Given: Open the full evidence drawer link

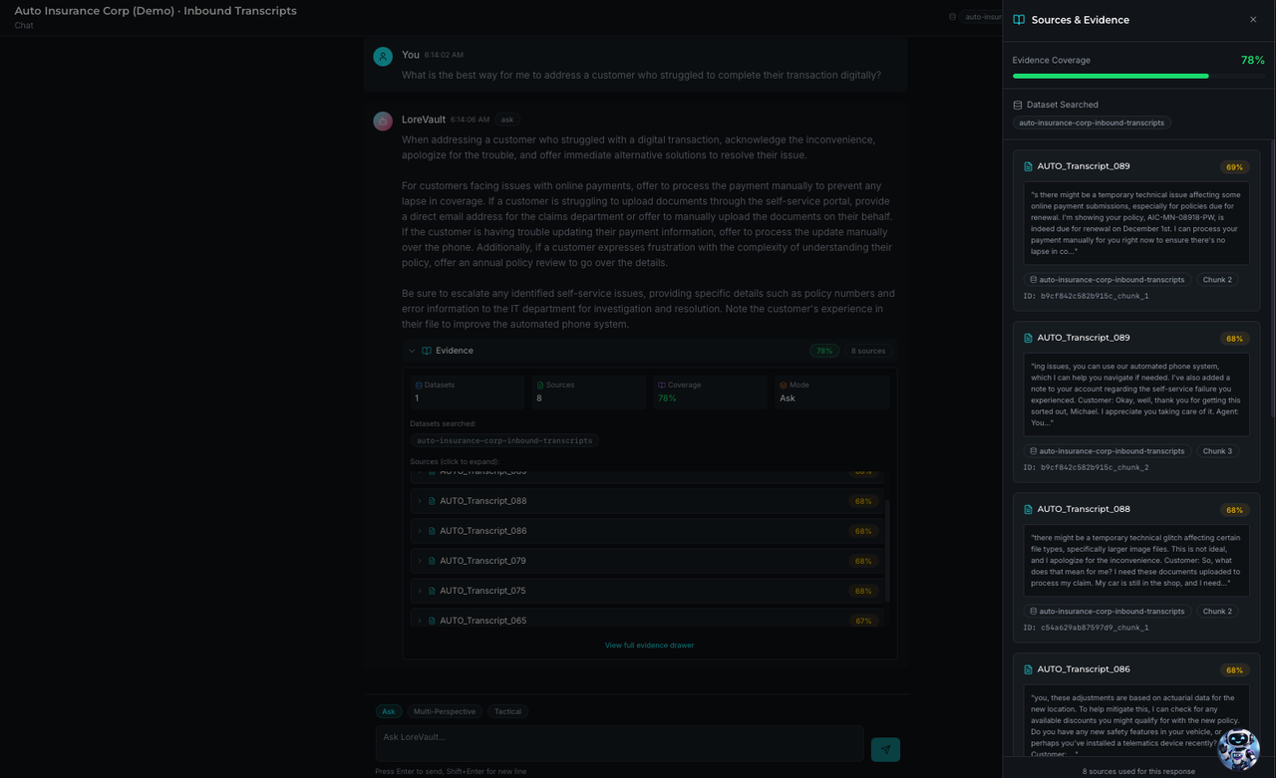Looking at the screenshot, I should (649, 645).
